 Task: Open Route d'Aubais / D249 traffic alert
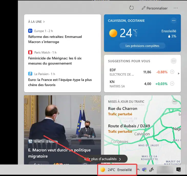coord(129,129)
